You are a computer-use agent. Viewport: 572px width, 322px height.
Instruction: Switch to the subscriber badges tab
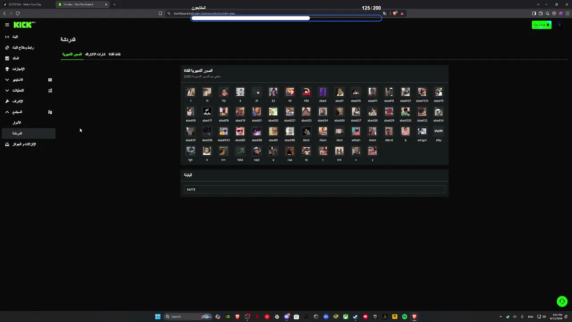click(x=95, y=54)
